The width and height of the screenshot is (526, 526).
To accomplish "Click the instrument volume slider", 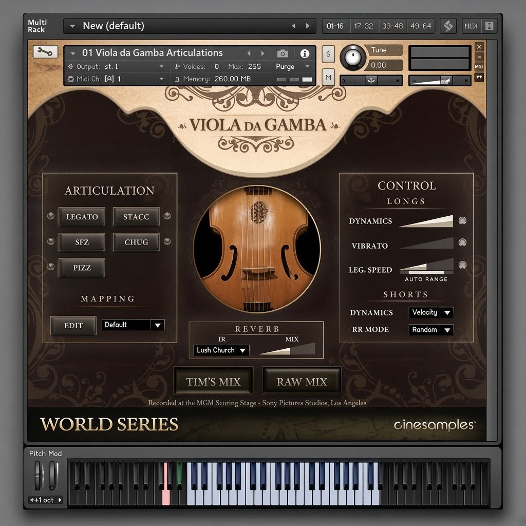I will tap(440, 81).
